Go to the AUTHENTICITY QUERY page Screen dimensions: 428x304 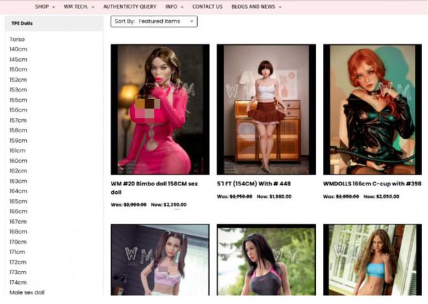(x=130, y=6)
